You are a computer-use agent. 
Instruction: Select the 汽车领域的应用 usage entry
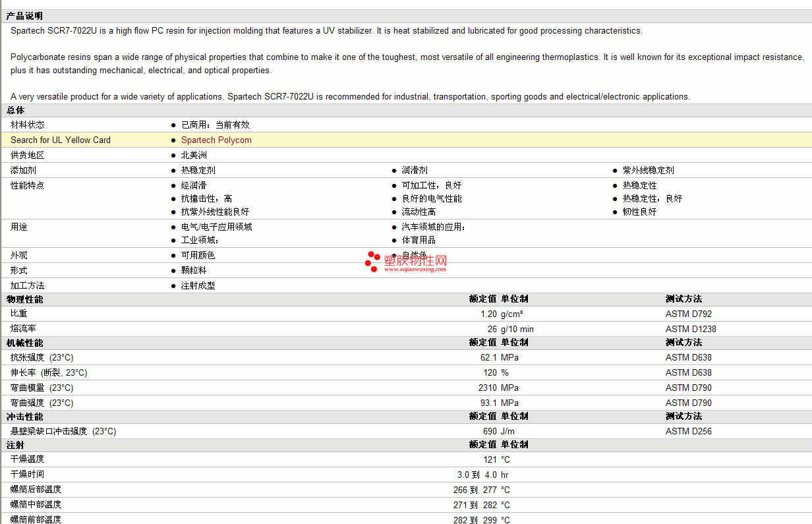pyautogui.click(x=434, y=227)
